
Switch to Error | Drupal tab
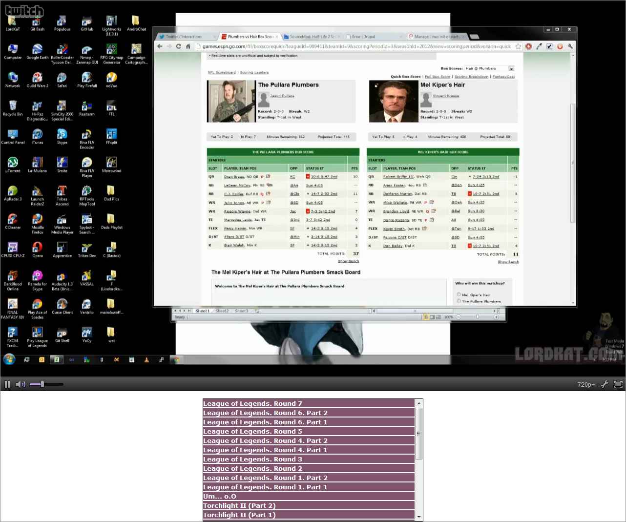tap(374, 37)
